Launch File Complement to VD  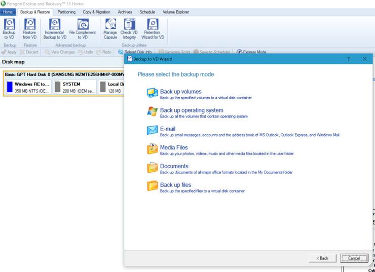point(83,29)
